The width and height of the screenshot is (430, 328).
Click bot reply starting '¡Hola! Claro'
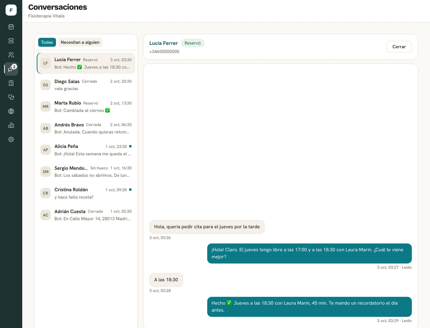pos(309,253)
